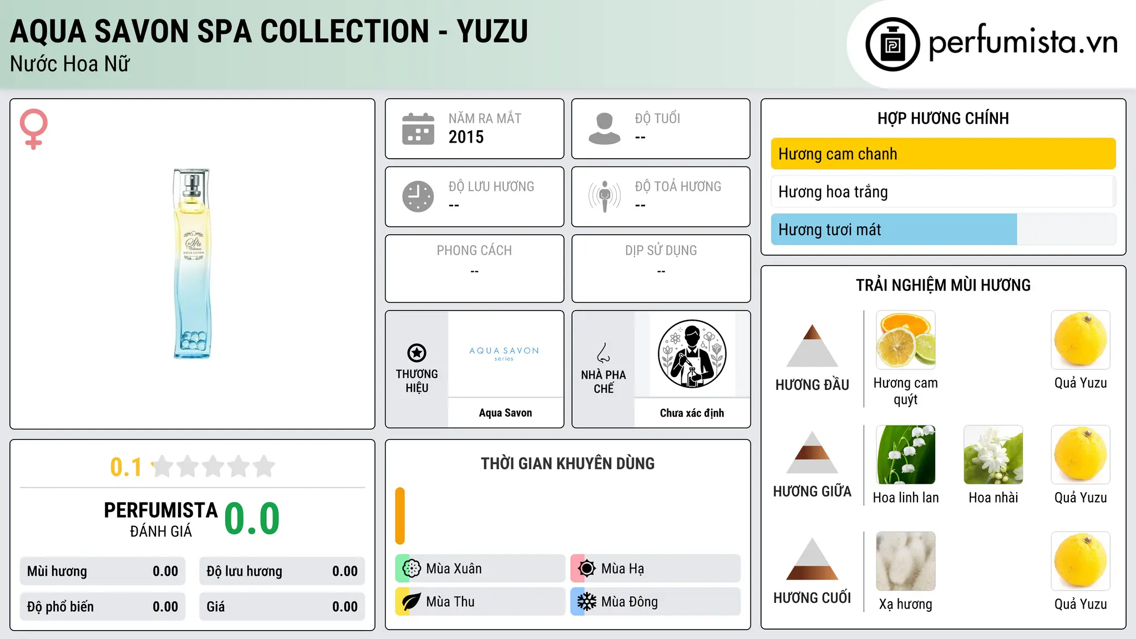Select the Hoa linh lan note image
This screenshot has width=1136, height=639.
tap(906, 455)
